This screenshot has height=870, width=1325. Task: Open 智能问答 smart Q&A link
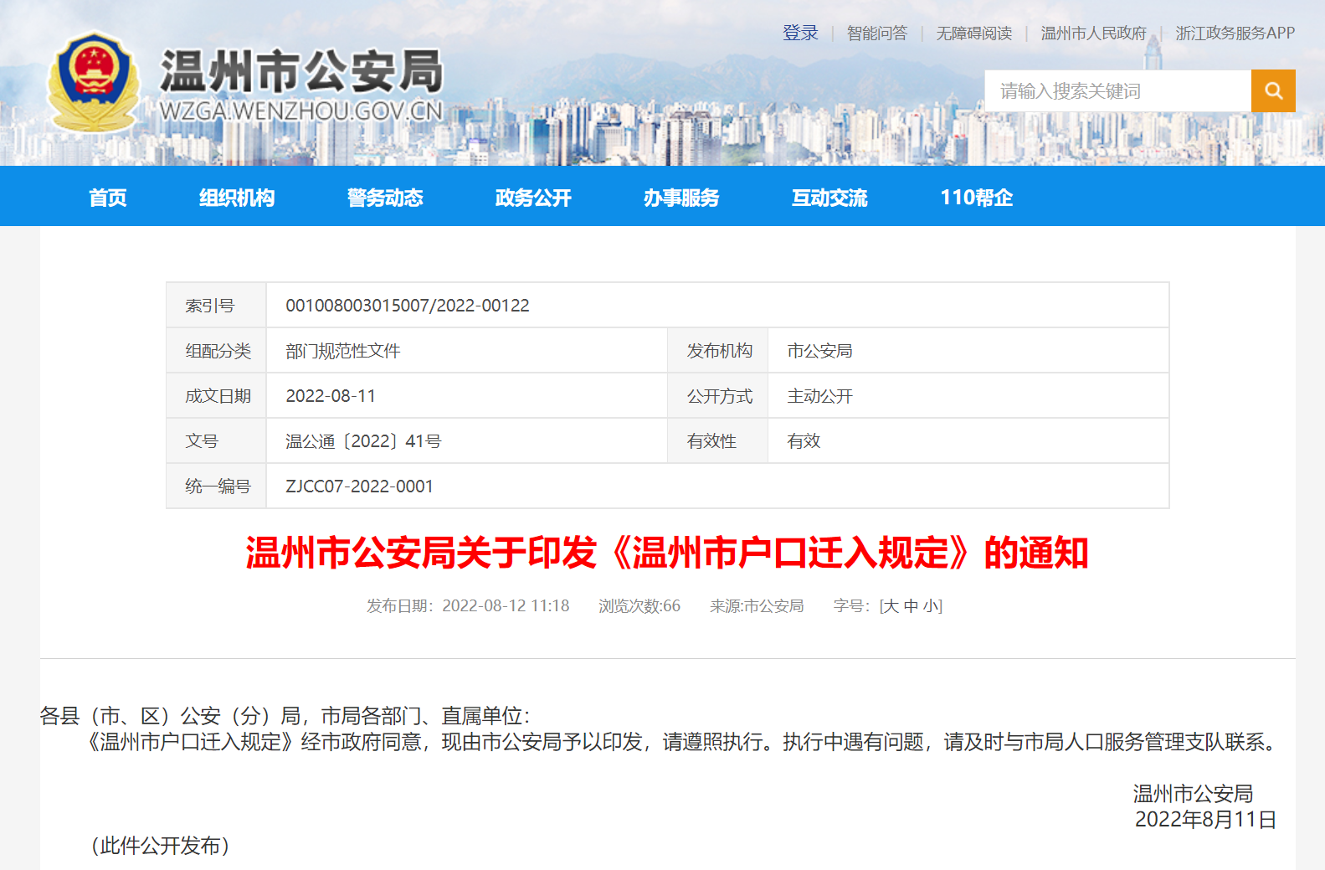coord(876,33)
